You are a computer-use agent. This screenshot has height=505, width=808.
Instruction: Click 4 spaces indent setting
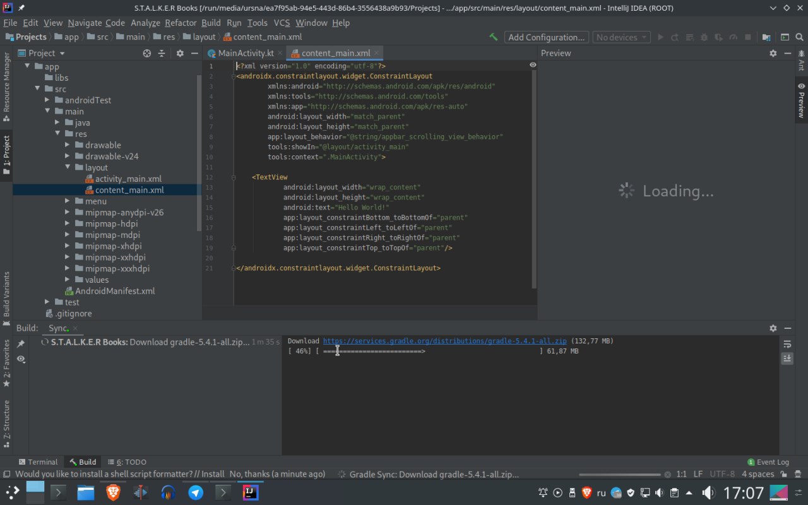[757, 474]
